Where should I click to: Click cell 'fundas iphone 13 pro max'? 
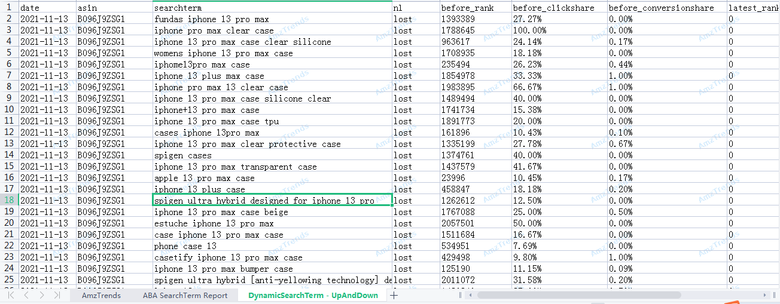(272, 19)
